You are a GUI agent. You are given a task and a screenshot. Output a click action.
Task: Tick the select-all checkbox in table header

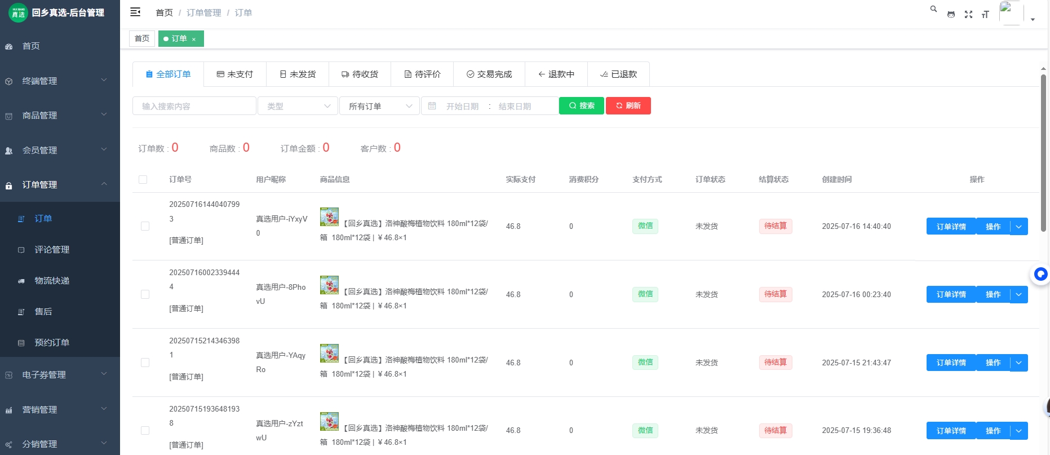(143, 179)
